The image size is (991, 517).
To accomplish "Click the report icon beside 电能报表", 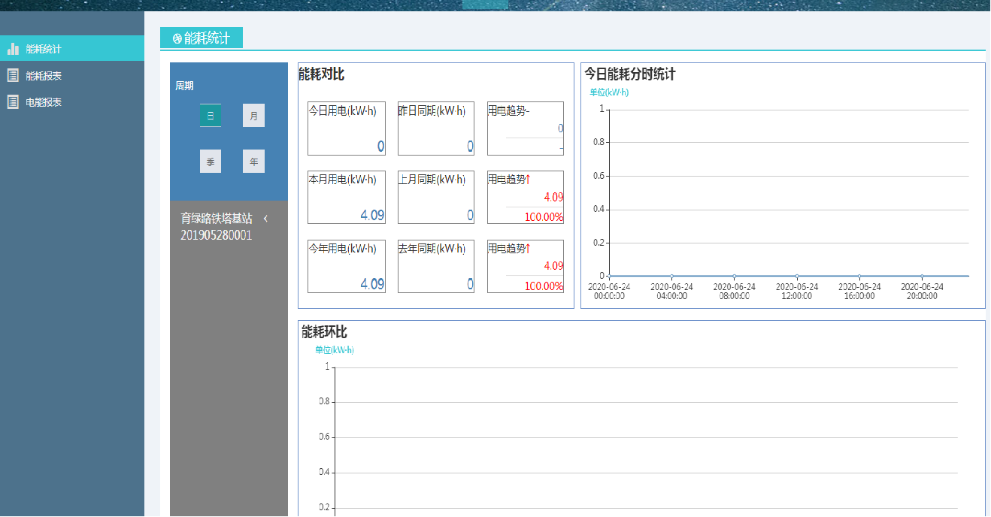I will pos(13,101).
